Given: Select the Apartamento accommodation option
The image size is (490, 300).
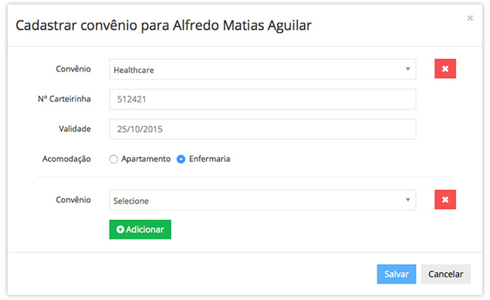Looking at the screenshot, I should pos(113,159).
